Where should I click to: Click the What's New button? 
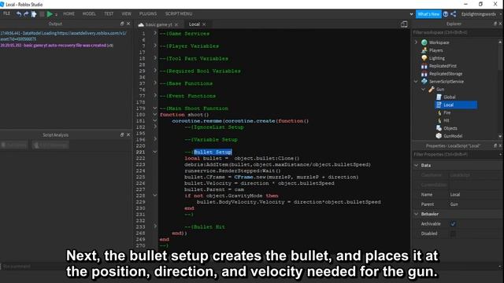pyautogui.click(x=428, y=14)
